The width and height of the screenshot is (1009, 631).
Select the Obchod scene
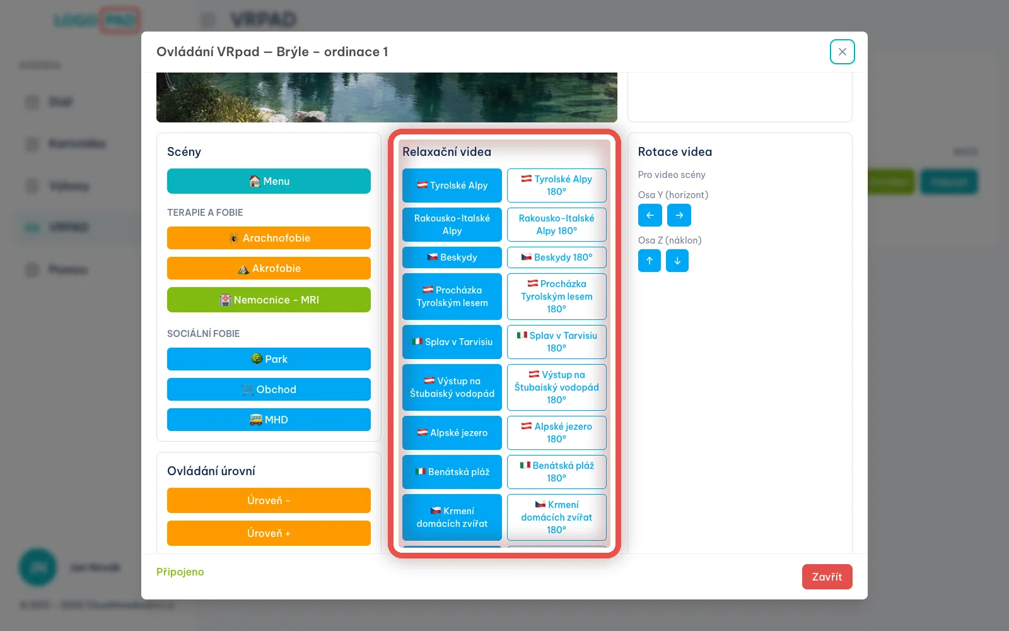coord(269,389)
